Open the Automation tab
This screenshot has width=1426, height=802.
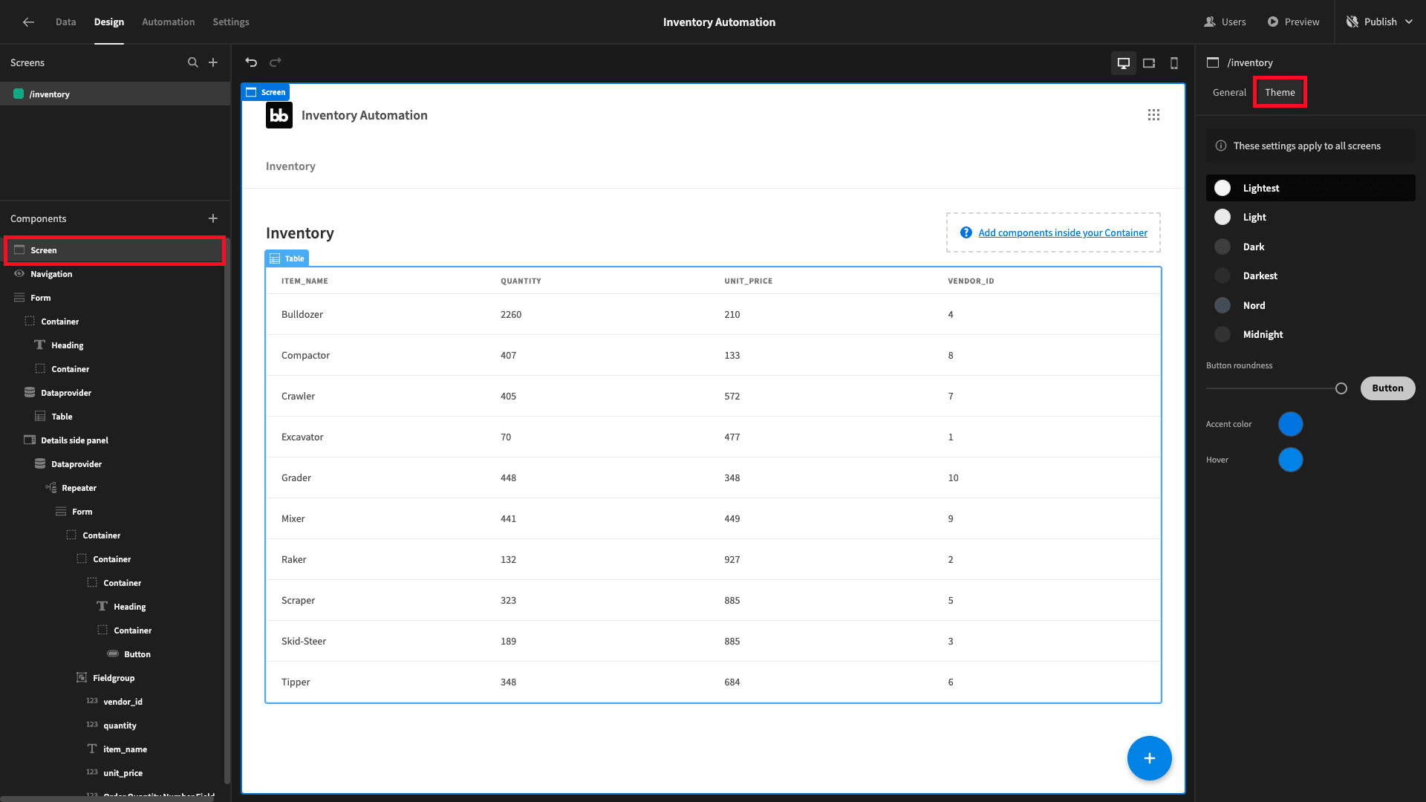click(168, 22)
